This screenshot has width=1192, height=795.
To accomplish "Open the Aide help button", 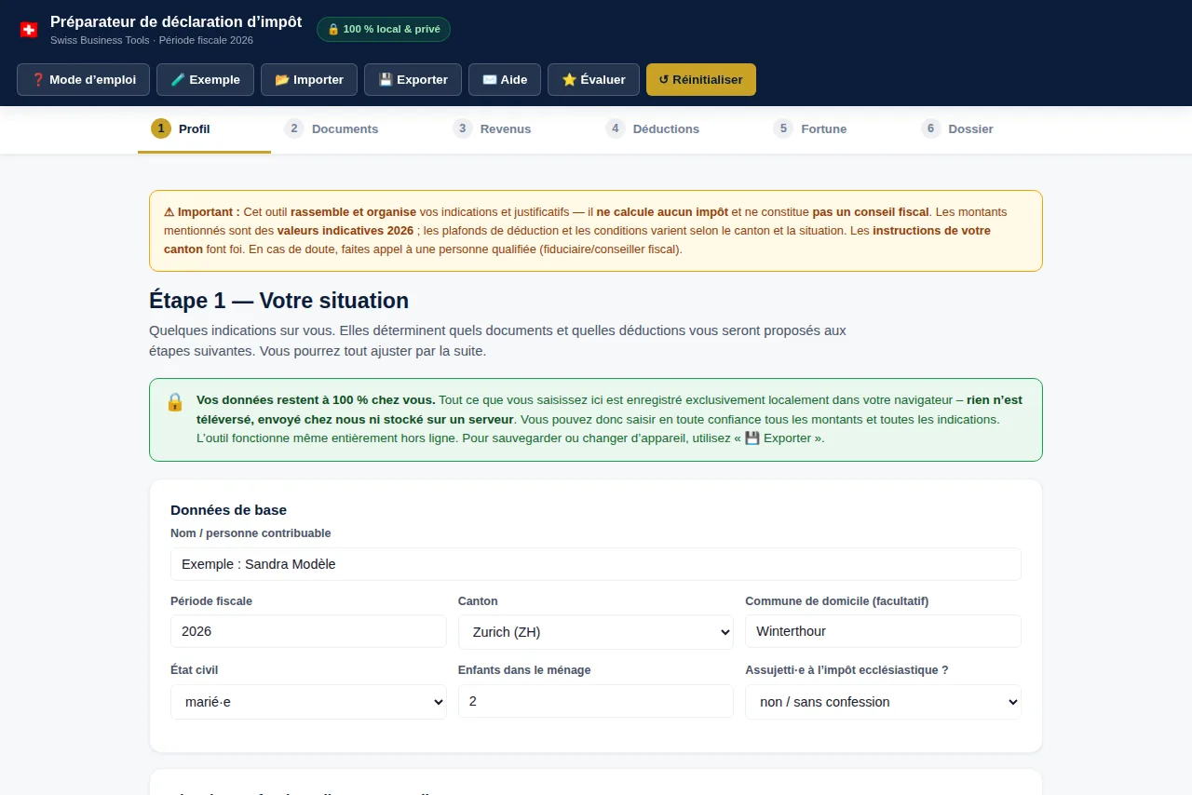I will point(505,79).
